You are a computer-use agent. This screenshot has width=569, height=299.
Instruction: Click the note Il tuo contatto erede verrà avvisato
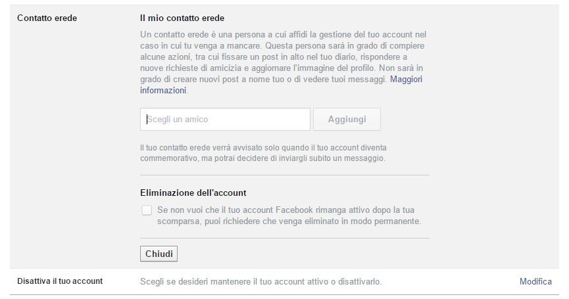[263, 148]
